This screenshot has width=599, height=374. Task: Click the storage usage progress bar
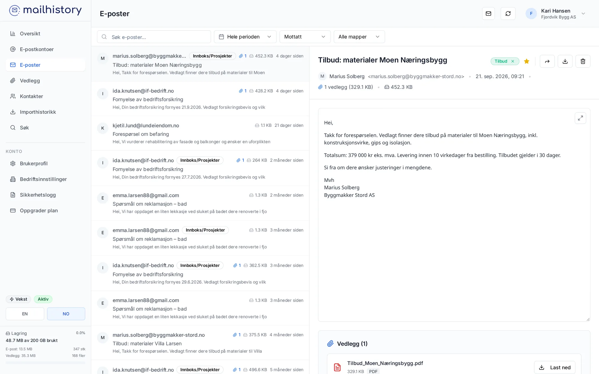pyautogui.click(x=46, y=363)
